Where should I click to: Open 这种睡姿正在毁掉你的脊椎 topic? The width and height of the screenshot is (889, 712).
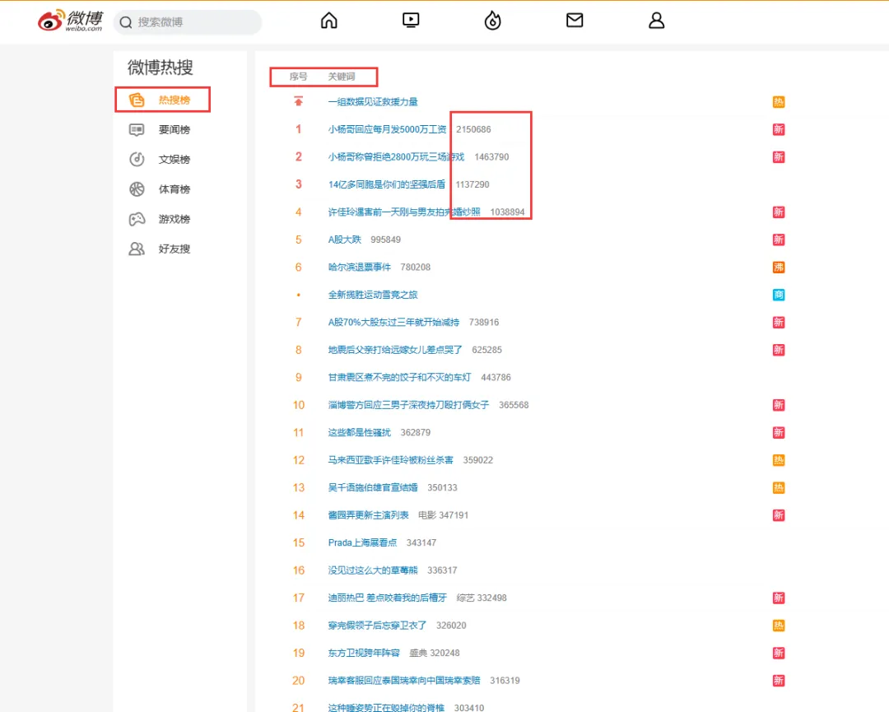(x=386, y=707)
